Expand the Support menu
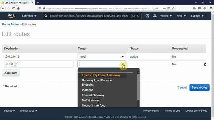This screenshot has height=120, width=214. tap(197, 16)
